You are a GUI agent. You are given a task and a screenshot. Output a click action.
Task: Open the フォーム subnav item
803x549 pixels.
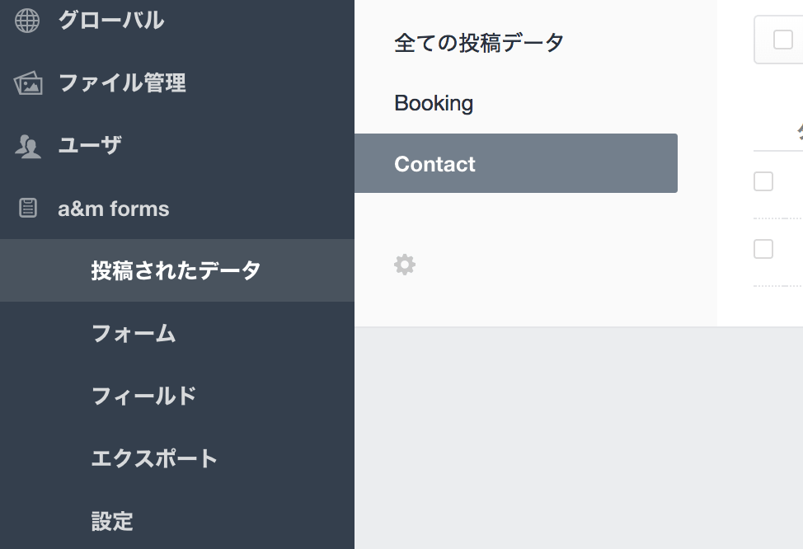pyautogui.click(x=134, y=333)
